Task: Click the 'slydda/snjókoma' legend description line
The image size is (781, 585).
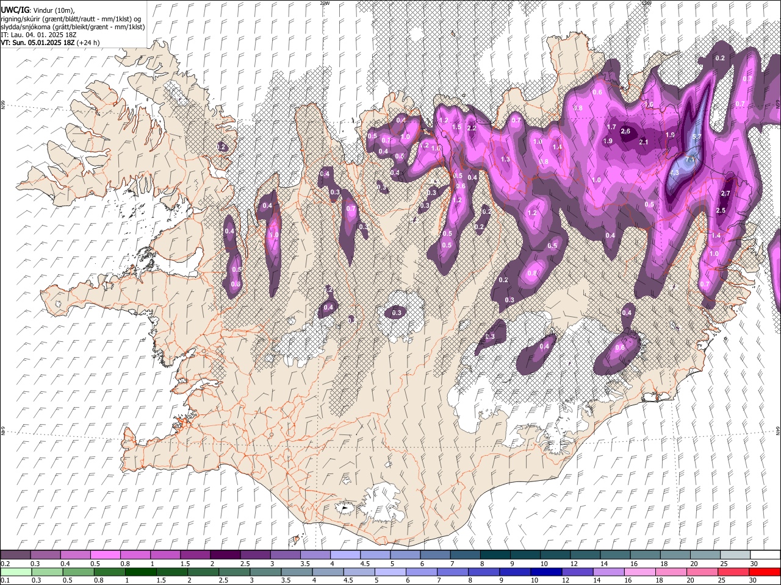Action: point(73,27)
